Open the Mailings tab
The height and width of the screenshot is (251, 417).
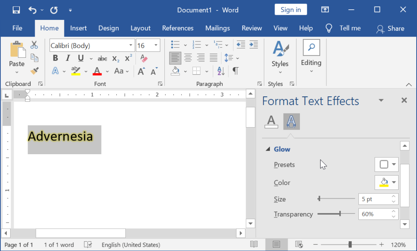tap(217, 28)
